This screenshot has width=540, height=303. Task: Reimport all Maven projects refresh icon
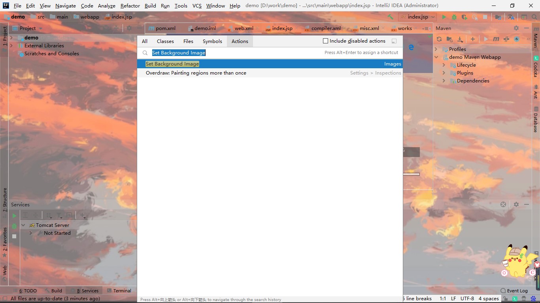[x=439, y=39]
